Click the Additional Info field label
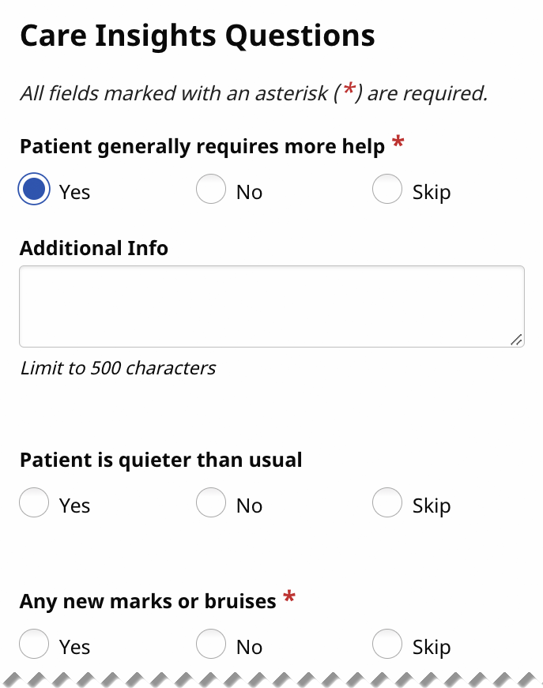 [x=94, y=248]
